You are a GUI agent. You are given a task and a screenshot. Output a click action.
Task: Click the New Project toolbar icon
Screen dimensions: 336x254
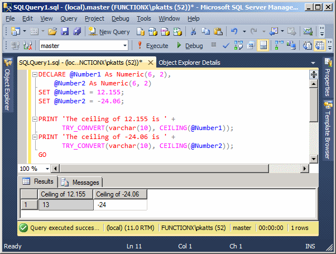15,31
